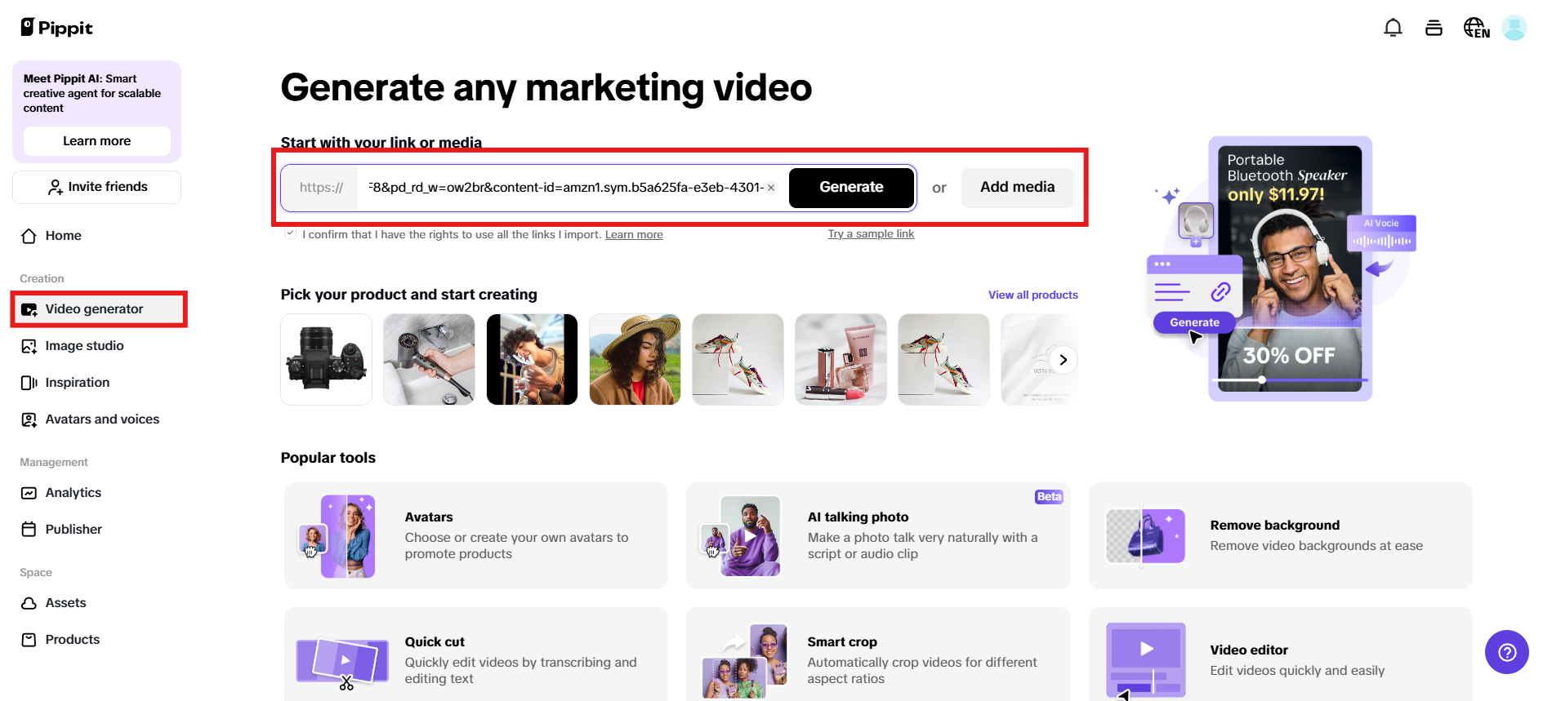Toggle the rights confirmation checkbox
Image resolution: width=1552 pixels, height=701 pixels.
coord(290,233)
